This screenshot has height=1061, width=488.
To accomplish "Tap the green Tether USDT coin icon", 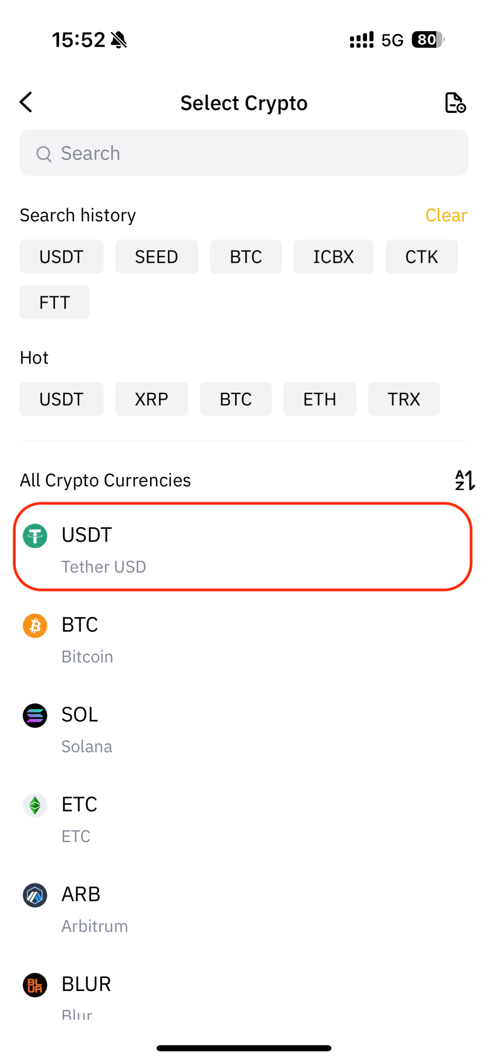I will (35, 535).
